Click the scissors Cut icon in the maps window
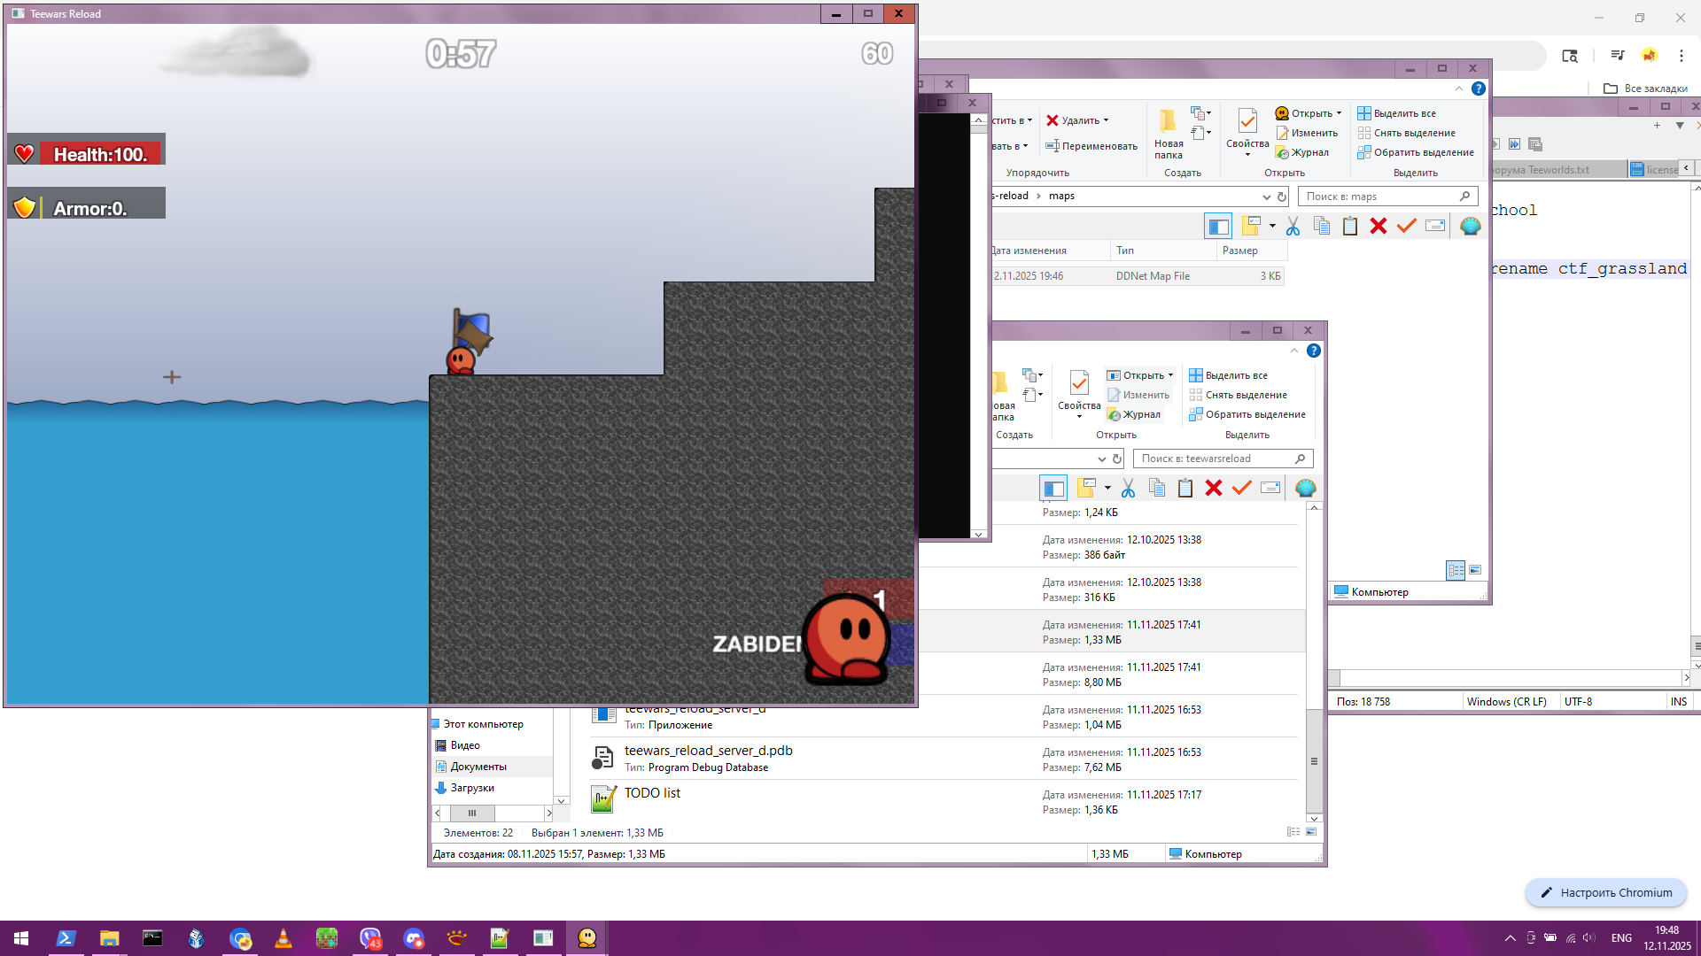Image resolution: width=1701 pixels, height=956 pixels. (1293, 227)
